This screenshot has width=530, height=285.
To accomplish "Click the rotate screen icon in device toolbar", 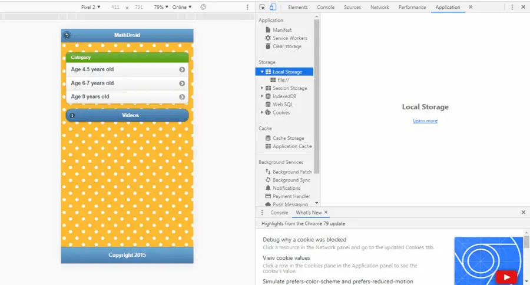I will tap(203, 7).
